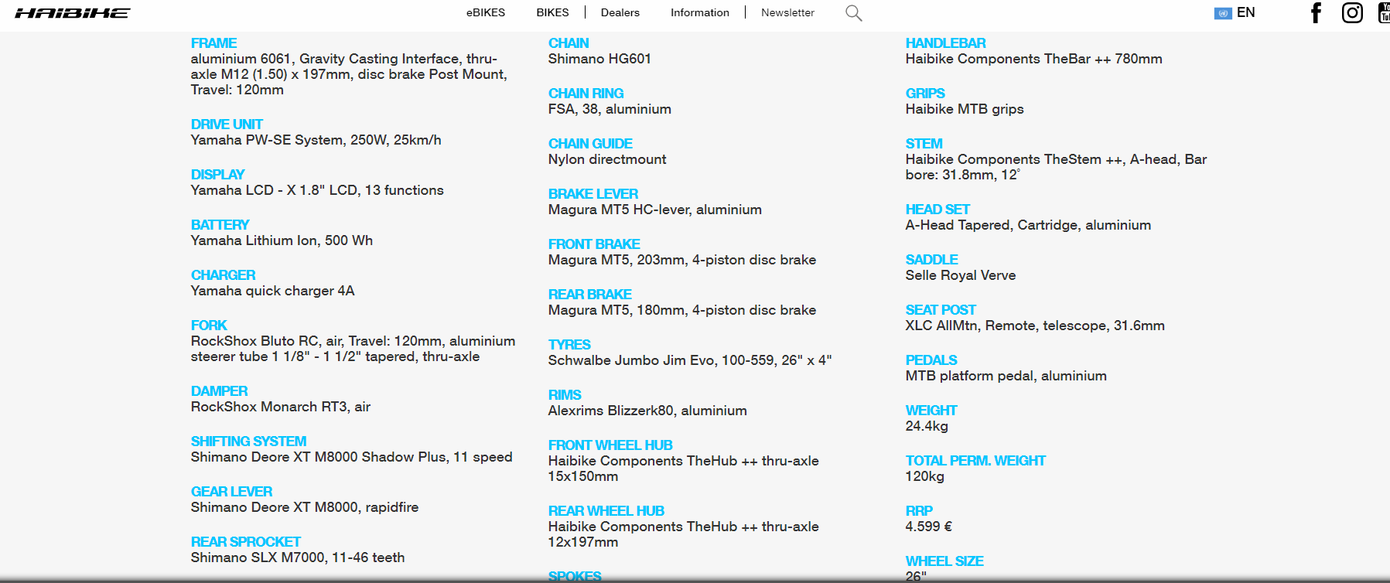Screen dimensions: 1390x583
Task: Click the language flag icon
Action: pyautogui.click(x=1223, y=13)
